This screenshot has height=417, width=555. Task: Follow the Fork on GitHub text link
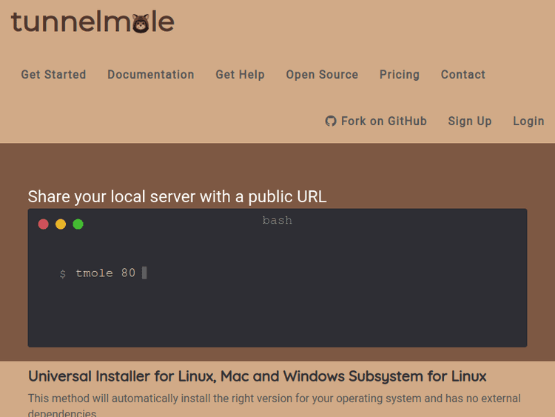point(383,121)
